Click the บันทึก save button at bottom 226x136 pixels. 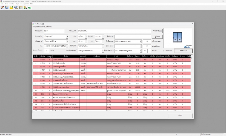(x=180, y=116)
